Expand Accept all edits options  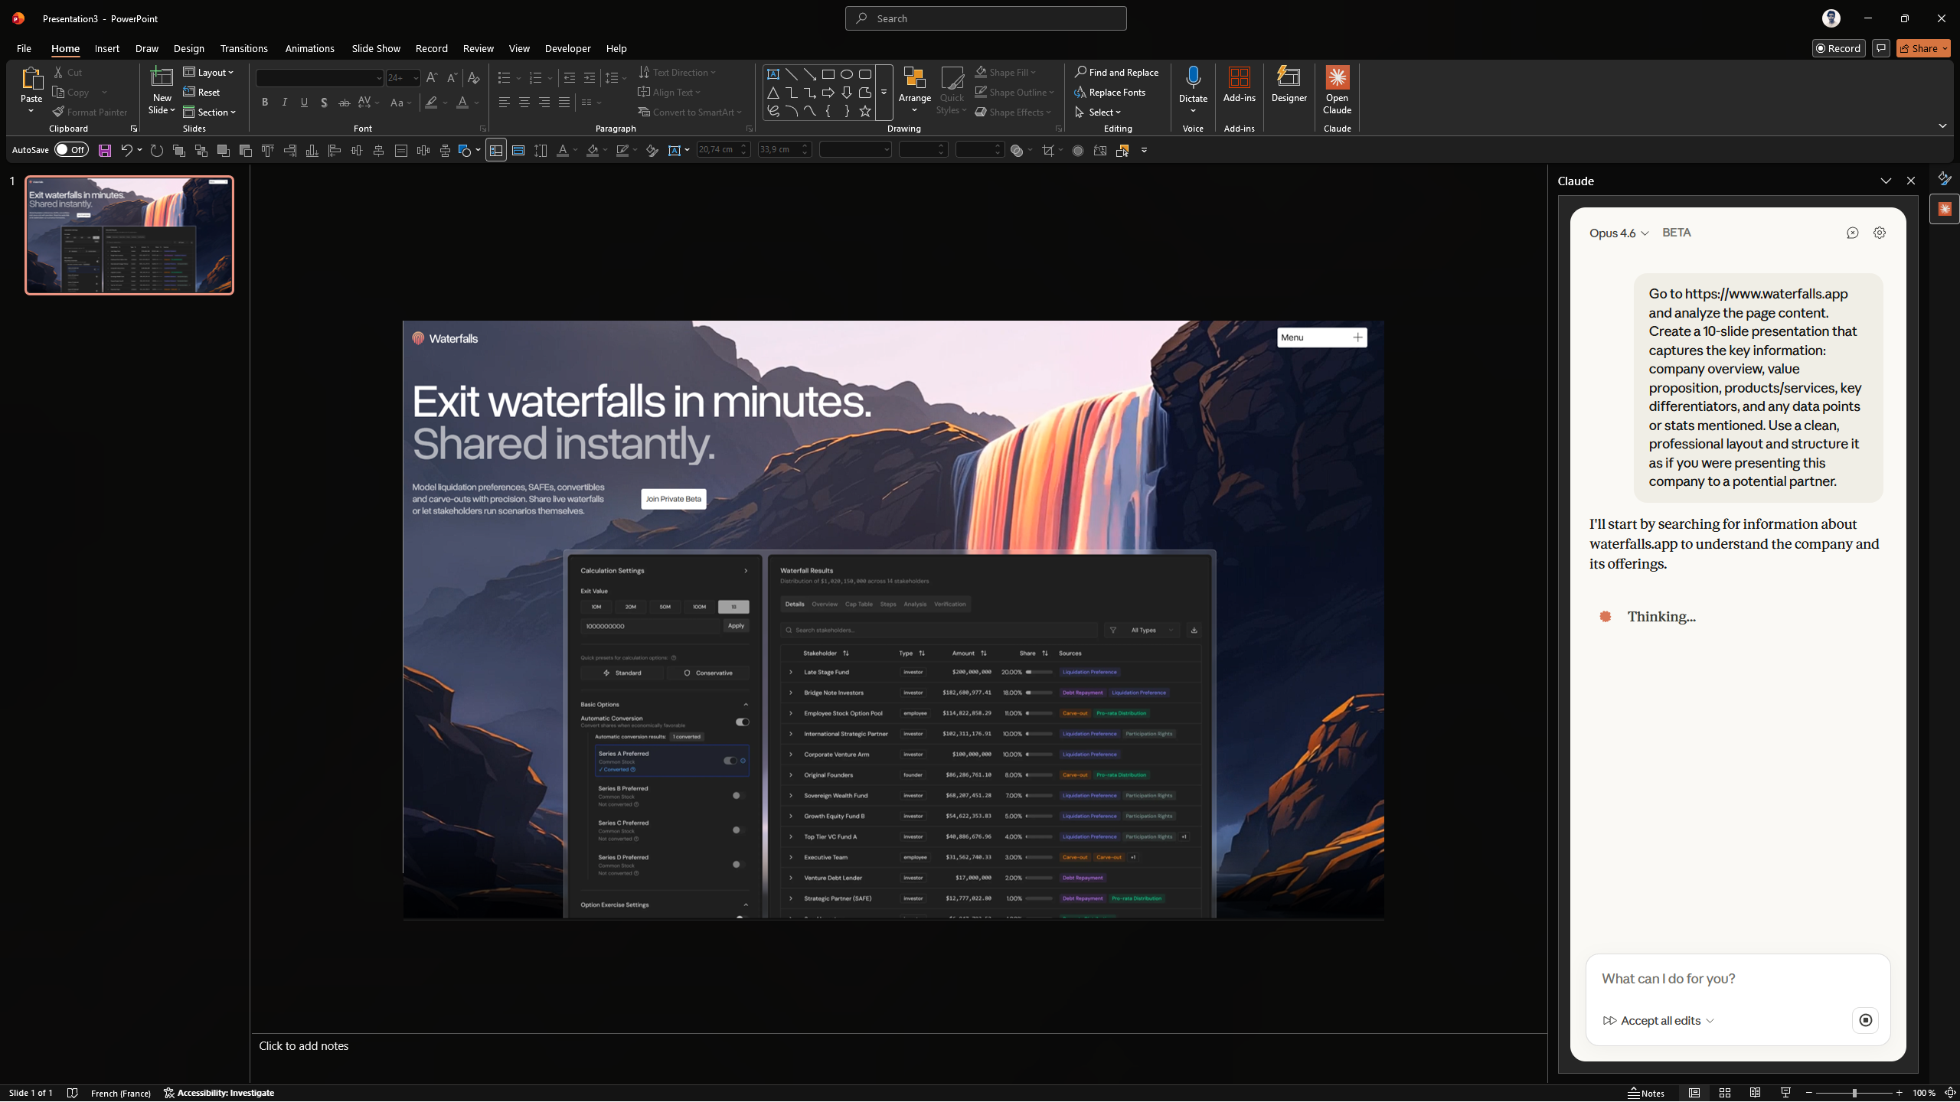pos(1710,1021)
